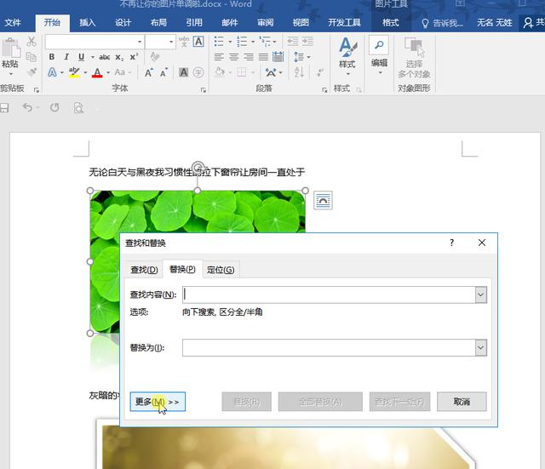Screen dimensions: 545x469
Task: Click Select Multiple Objects button
Action: [414, 58]
